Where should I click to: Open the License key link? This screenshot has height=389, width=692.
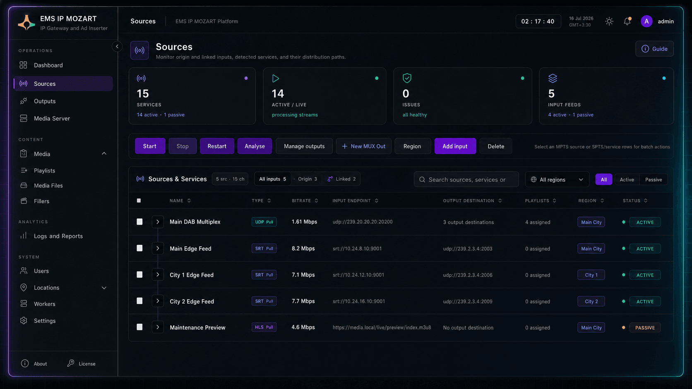82,364
